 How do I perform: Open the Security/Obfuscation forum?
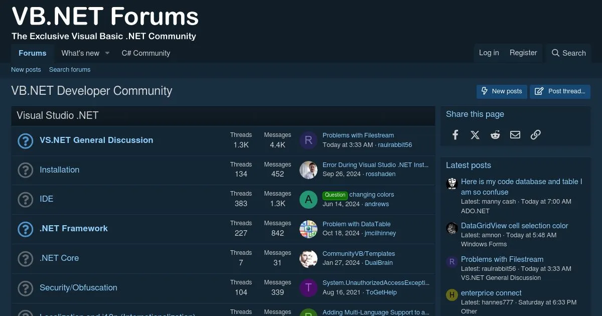click(78, 288)
